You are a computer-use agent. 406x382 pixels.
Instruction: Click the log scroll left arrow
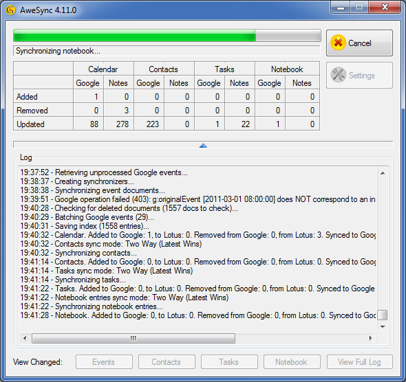(25, 338)
